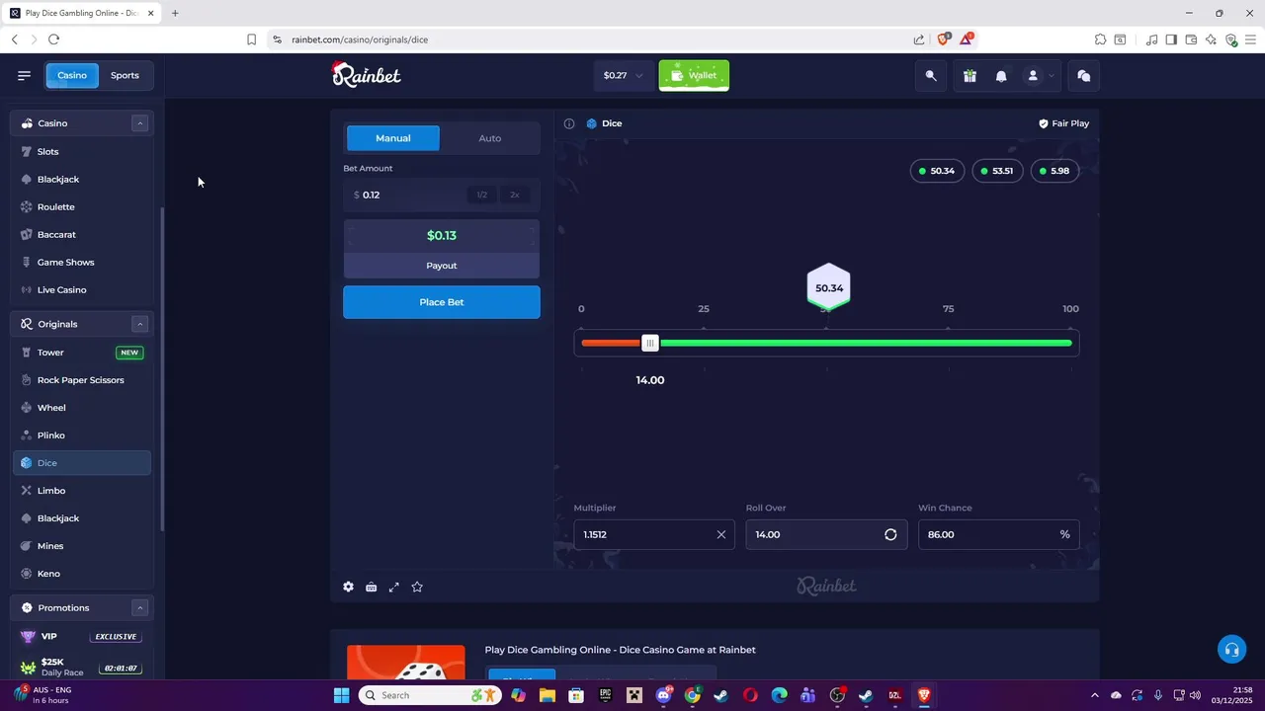The width and height of the screenshot is (1265, 711).
Task: Open Tower game marked NEW
Action: [x=82, y=353]
